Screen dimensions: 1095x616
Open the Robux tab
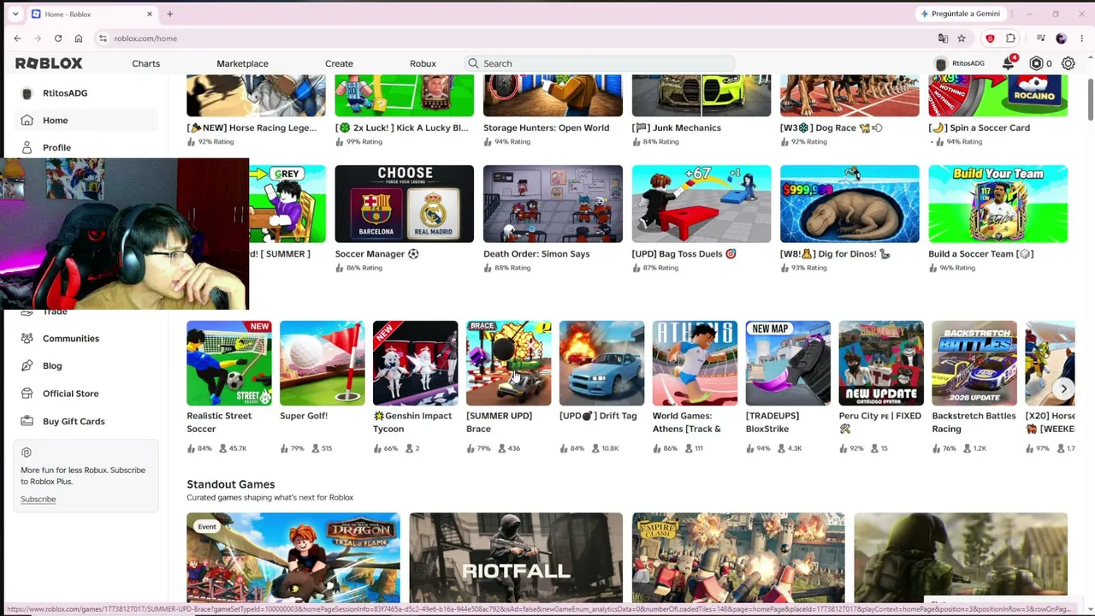tap(423, 63)
